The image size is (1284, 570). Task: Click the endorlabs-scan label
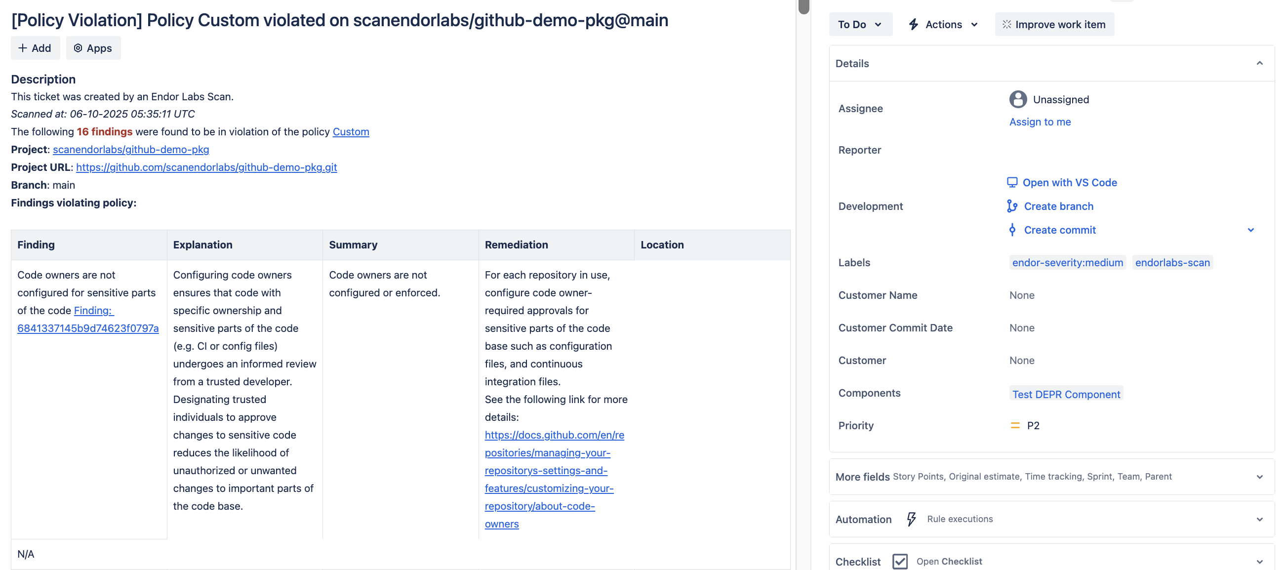tap(1172, 262)
